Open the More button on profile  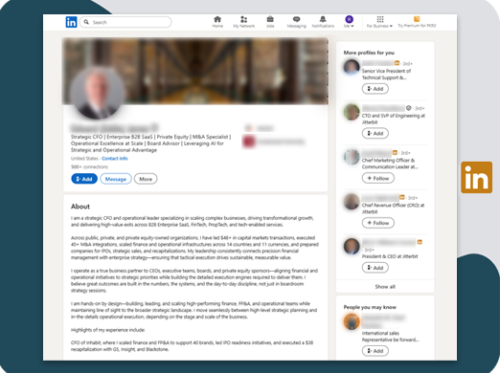(x=146, y=179)
